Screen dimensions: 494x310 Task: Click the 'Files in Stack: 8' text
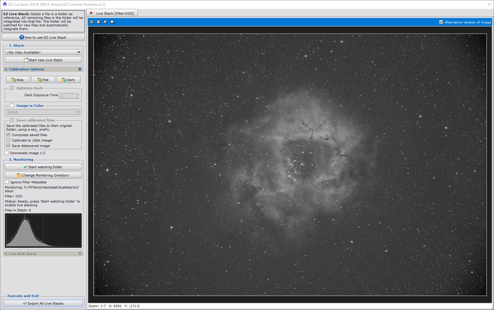18,210
